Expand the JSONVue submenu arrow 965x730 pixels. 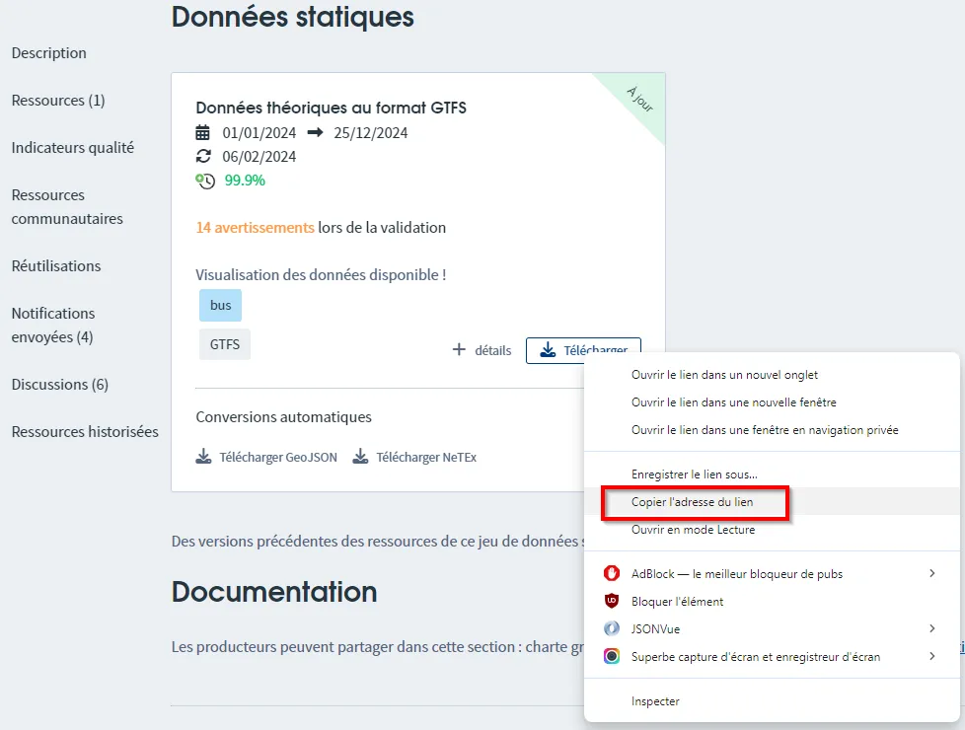931,628
